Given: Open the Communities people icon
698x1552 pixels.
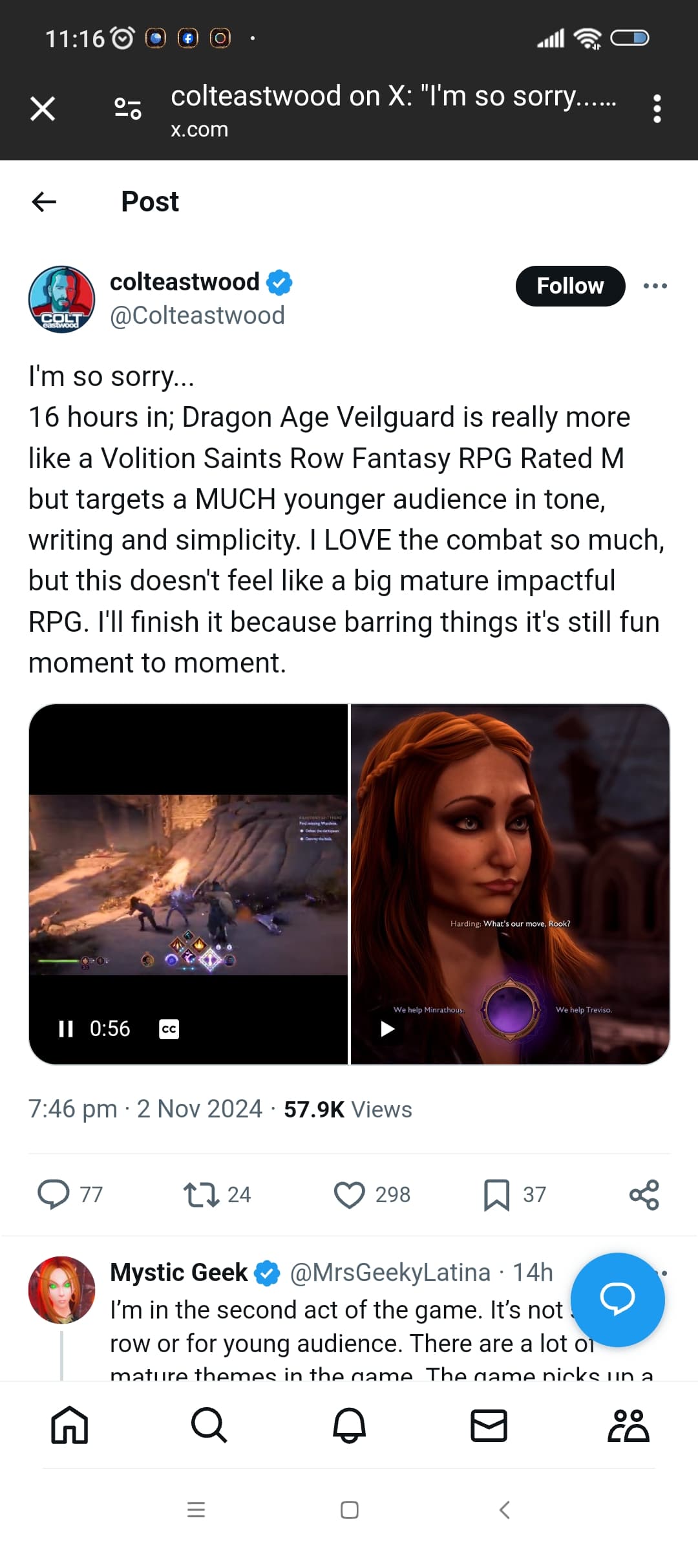Looking at the screenshot, I should [628, 1426].
